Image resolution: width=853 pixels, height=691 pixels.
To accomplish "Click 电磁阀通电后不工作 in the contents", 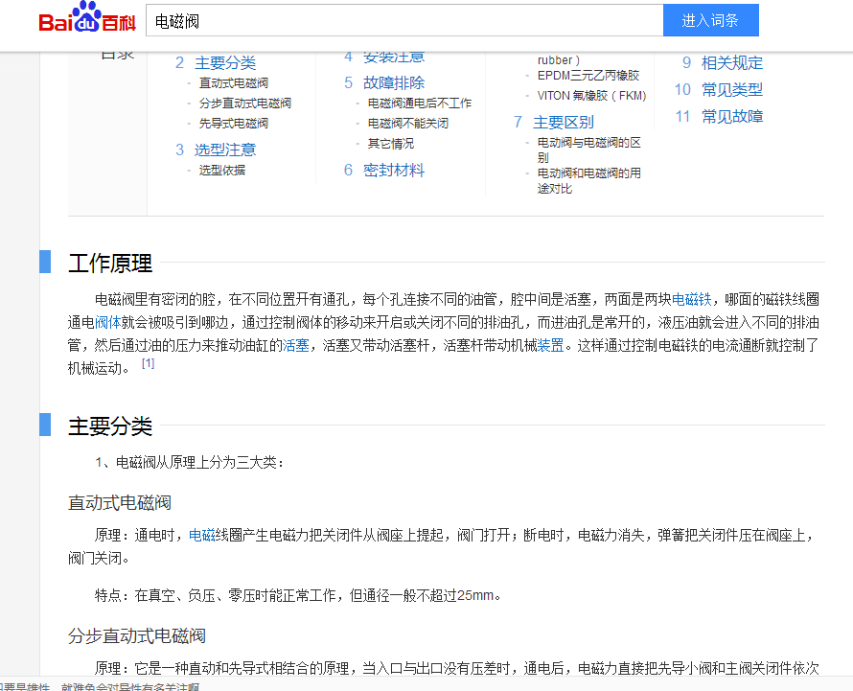I will pos(418,103).
